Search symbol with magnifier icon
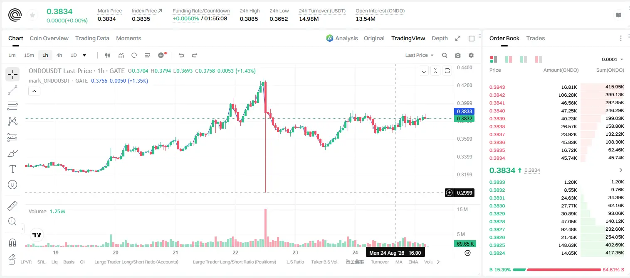Screen dimensions: 630x278 click(445, 55)
